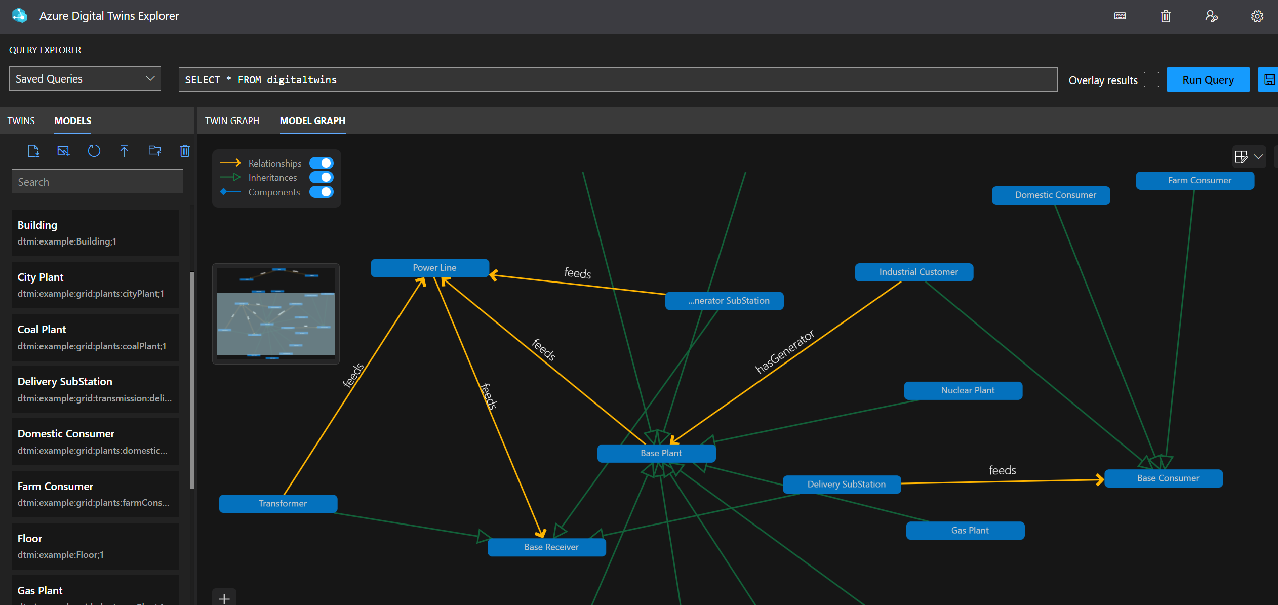Open the settings gear in header
The height and width of the screenshot is (605, 1278).
point(1257,16)
